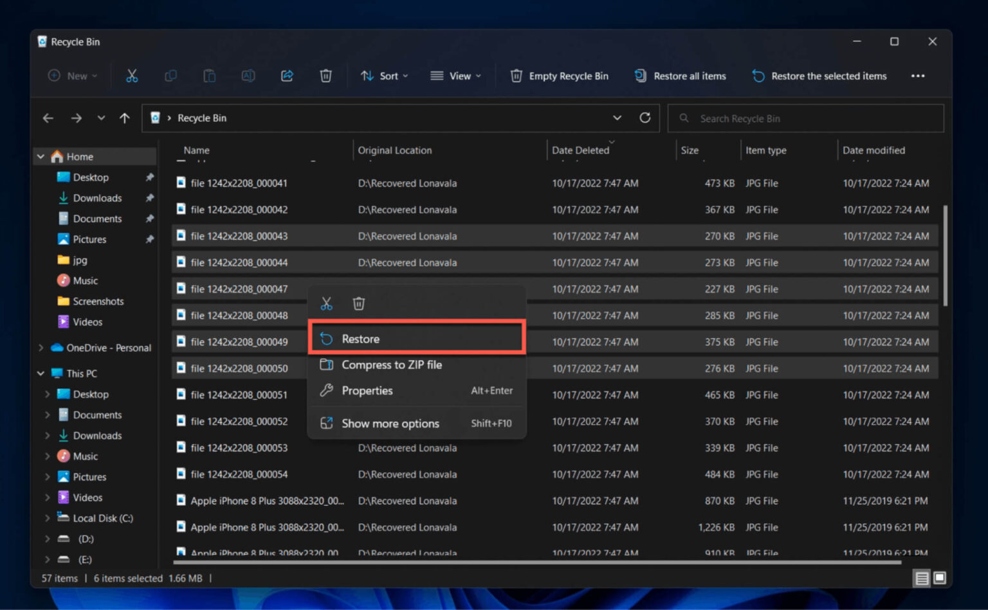Open the See more ellipsis toolbar menu
Screen dimensions: 988x610
[918, 75]
